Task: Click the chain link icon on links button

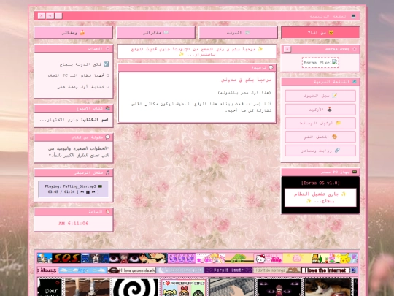Action: click(x=337, y=151)
